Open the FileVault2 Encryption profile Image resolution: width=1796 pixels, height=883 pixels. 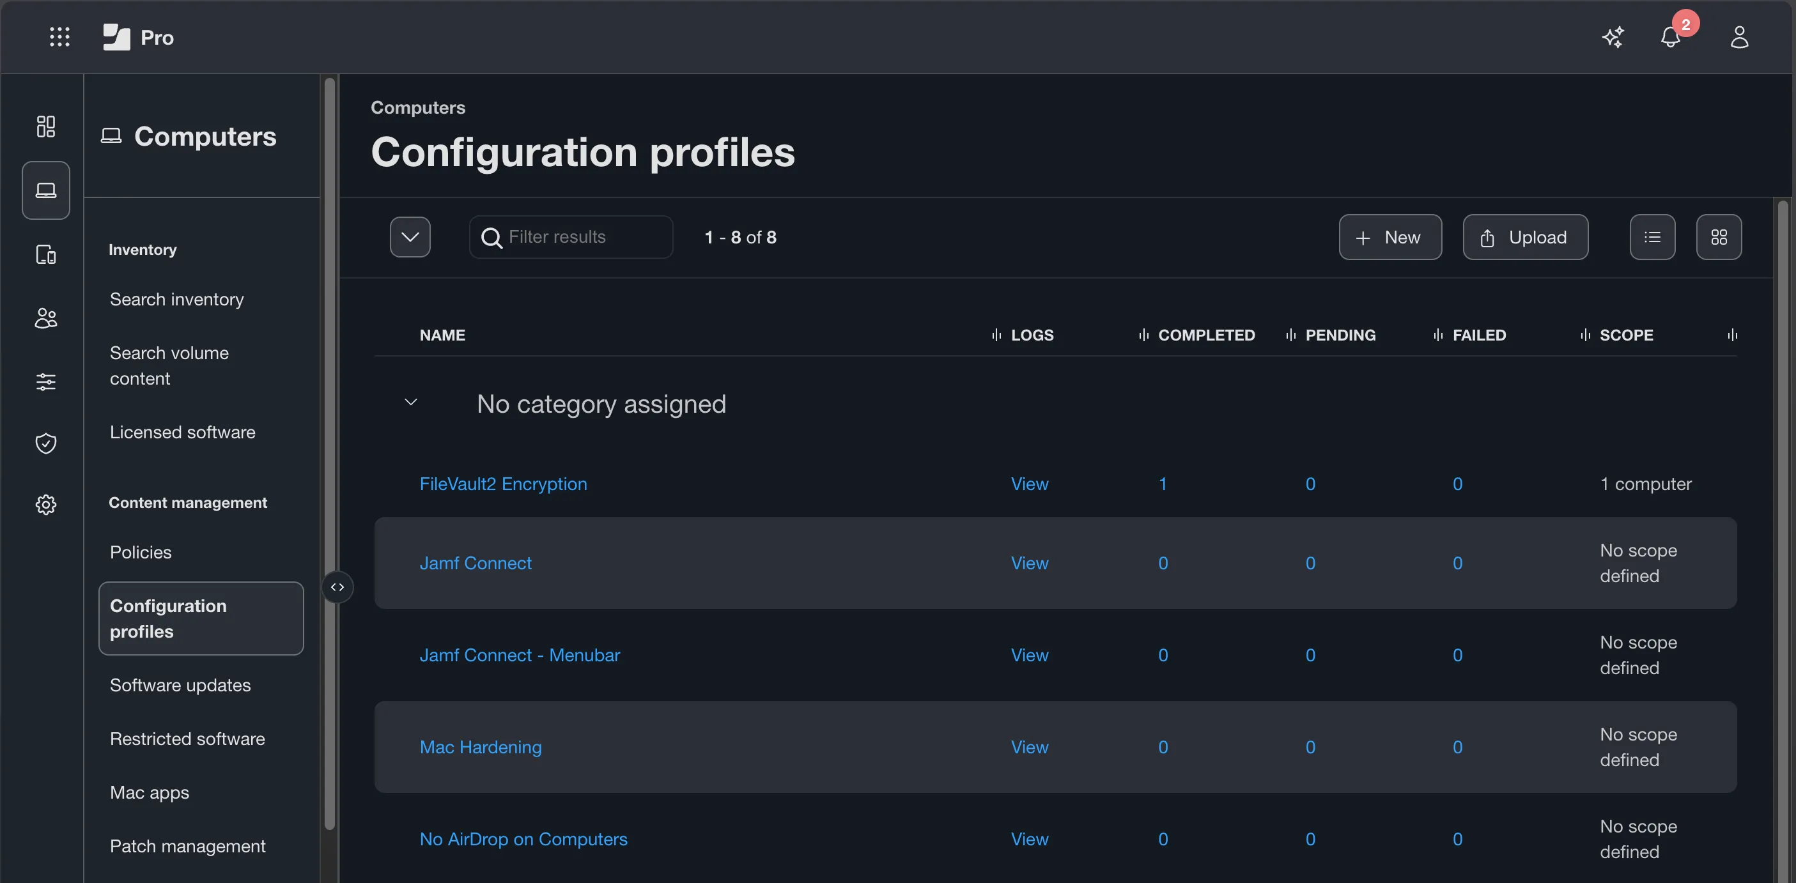pyautogui.click(x=502, y=484)
